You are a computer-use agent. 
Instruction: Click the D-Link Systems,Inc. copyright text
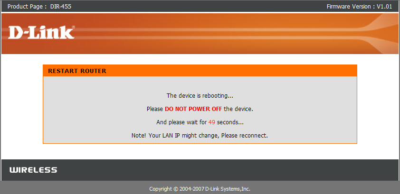pos(228,189)
